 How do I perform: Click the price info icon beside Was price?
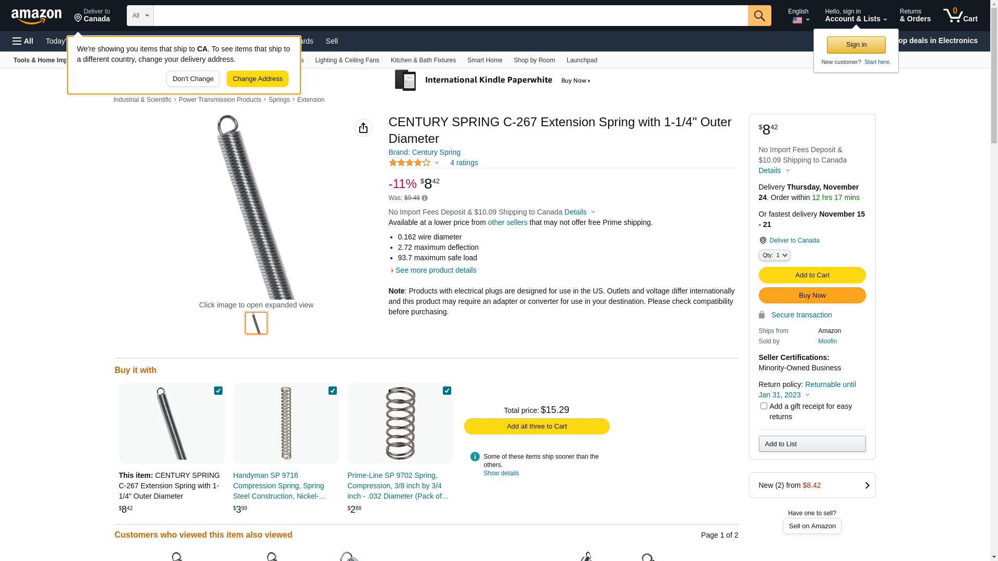pyautogui.click(x=425, y=198)
